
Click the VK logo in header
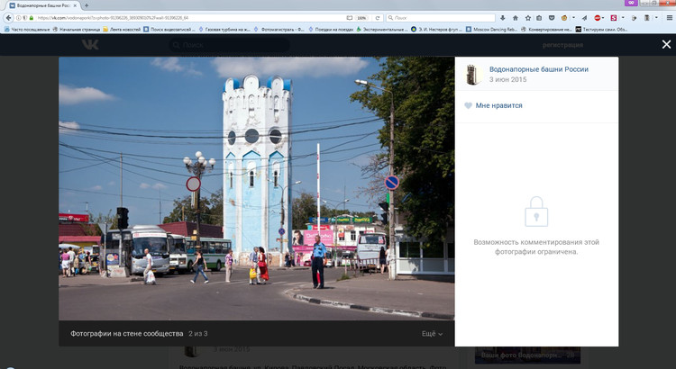[90, 45]
